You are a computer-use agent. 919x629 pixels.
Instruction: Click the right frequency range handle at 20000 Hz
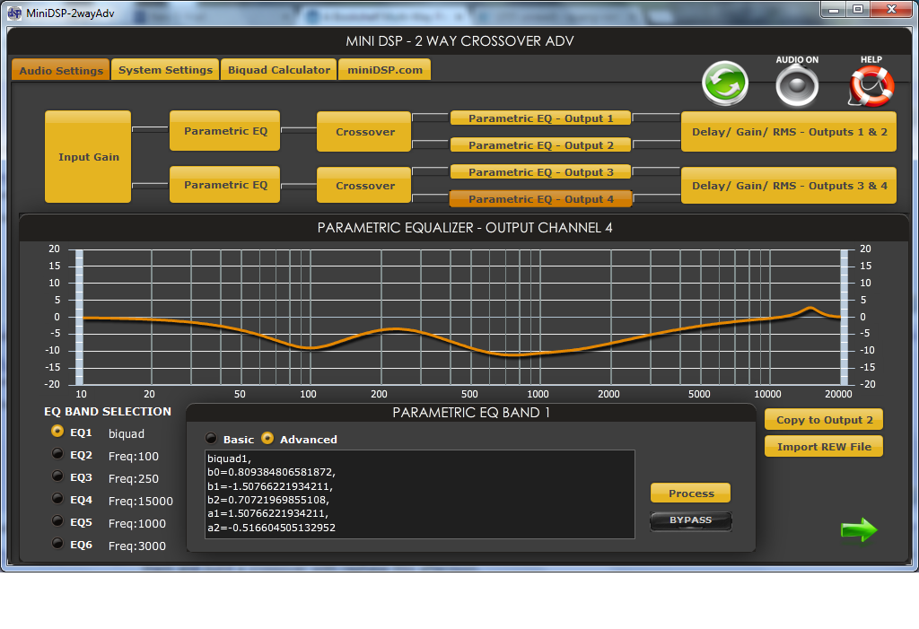844,317
